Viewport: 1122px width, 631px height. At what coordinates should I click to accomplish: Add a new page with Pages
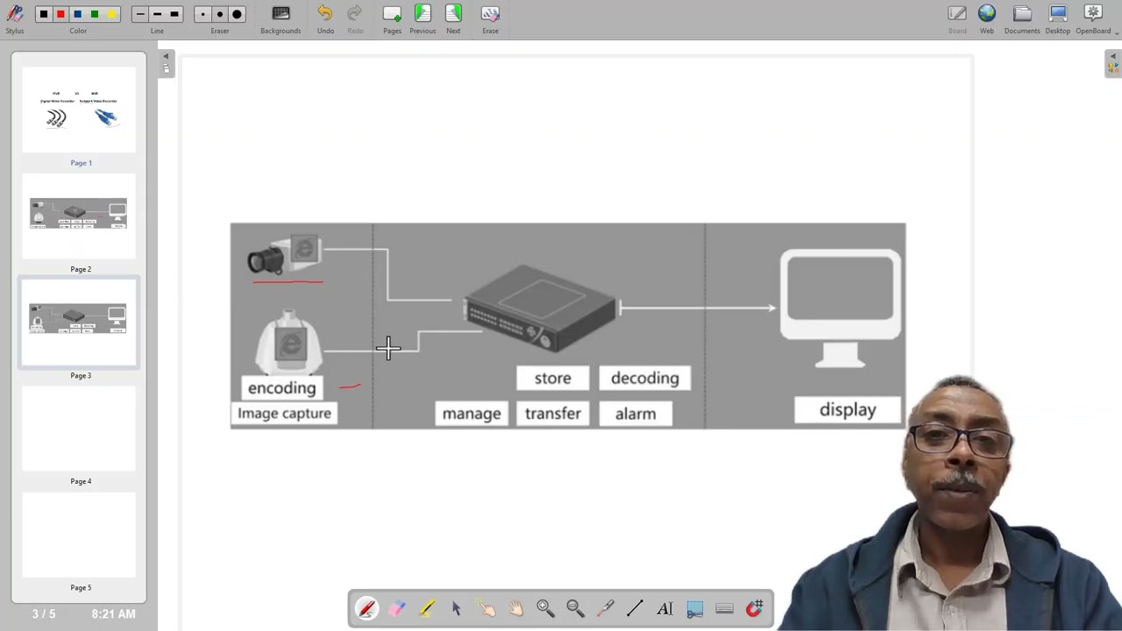pos(392,18)
